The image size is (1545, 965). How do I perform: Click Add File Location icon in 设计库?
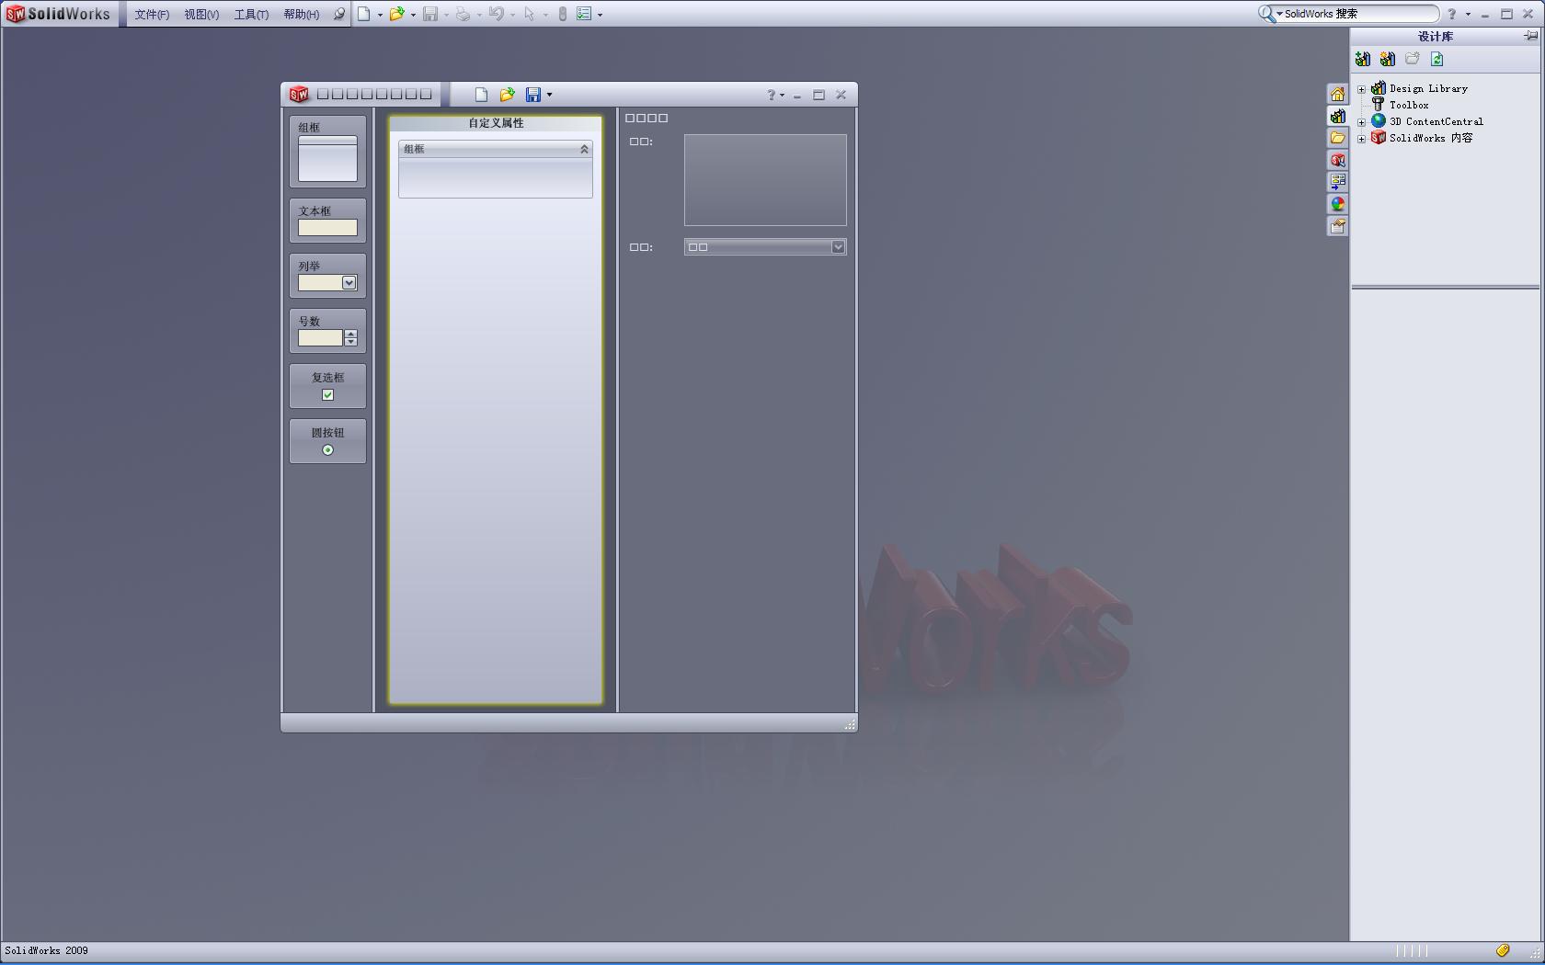(1388, 59)
